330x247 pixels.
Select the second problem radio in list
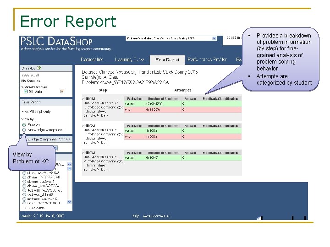tap(24, 177)
